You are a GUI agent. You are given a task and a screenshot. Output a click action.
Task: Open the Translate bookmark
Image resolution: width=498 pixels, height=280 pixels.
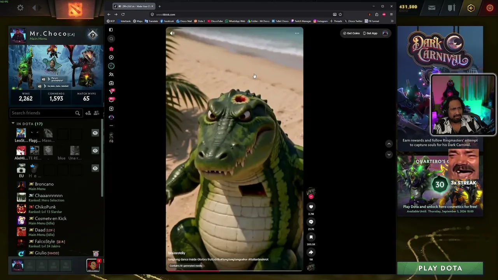point(151,21)
